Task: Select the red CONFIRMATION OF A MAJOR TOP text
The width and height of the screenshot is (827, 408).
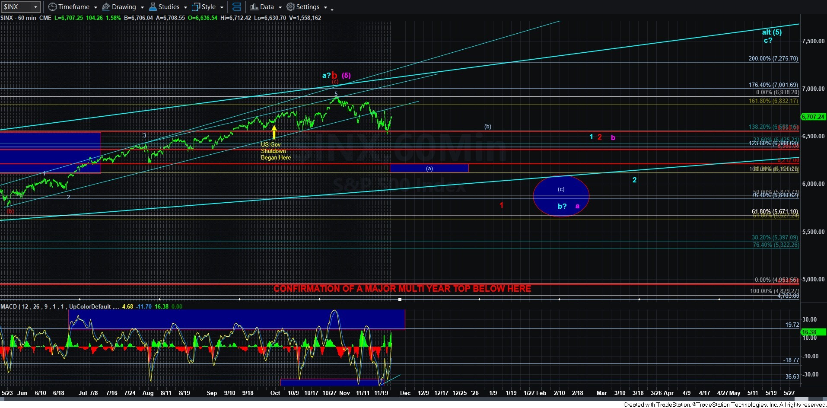Action: (402, 288)
